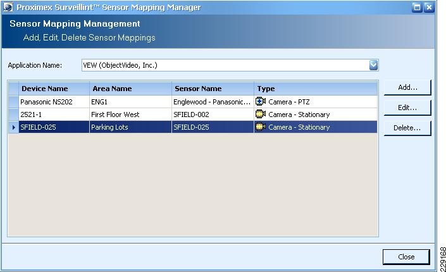Click the Camera - PTZ type text

tap(289, 102)
